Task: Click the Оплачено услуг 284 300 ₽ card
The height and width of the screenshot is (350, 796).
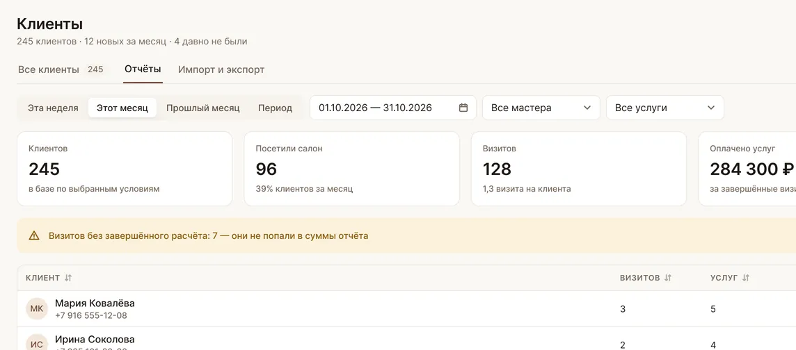Action: pos(747,169)
